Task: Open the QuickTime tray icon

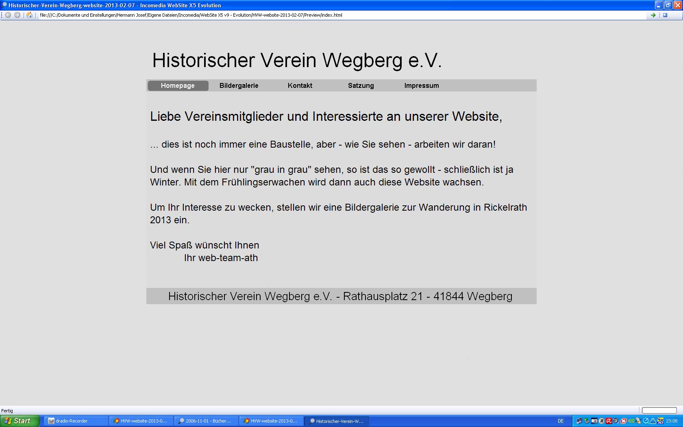Action: coord(646,421)
